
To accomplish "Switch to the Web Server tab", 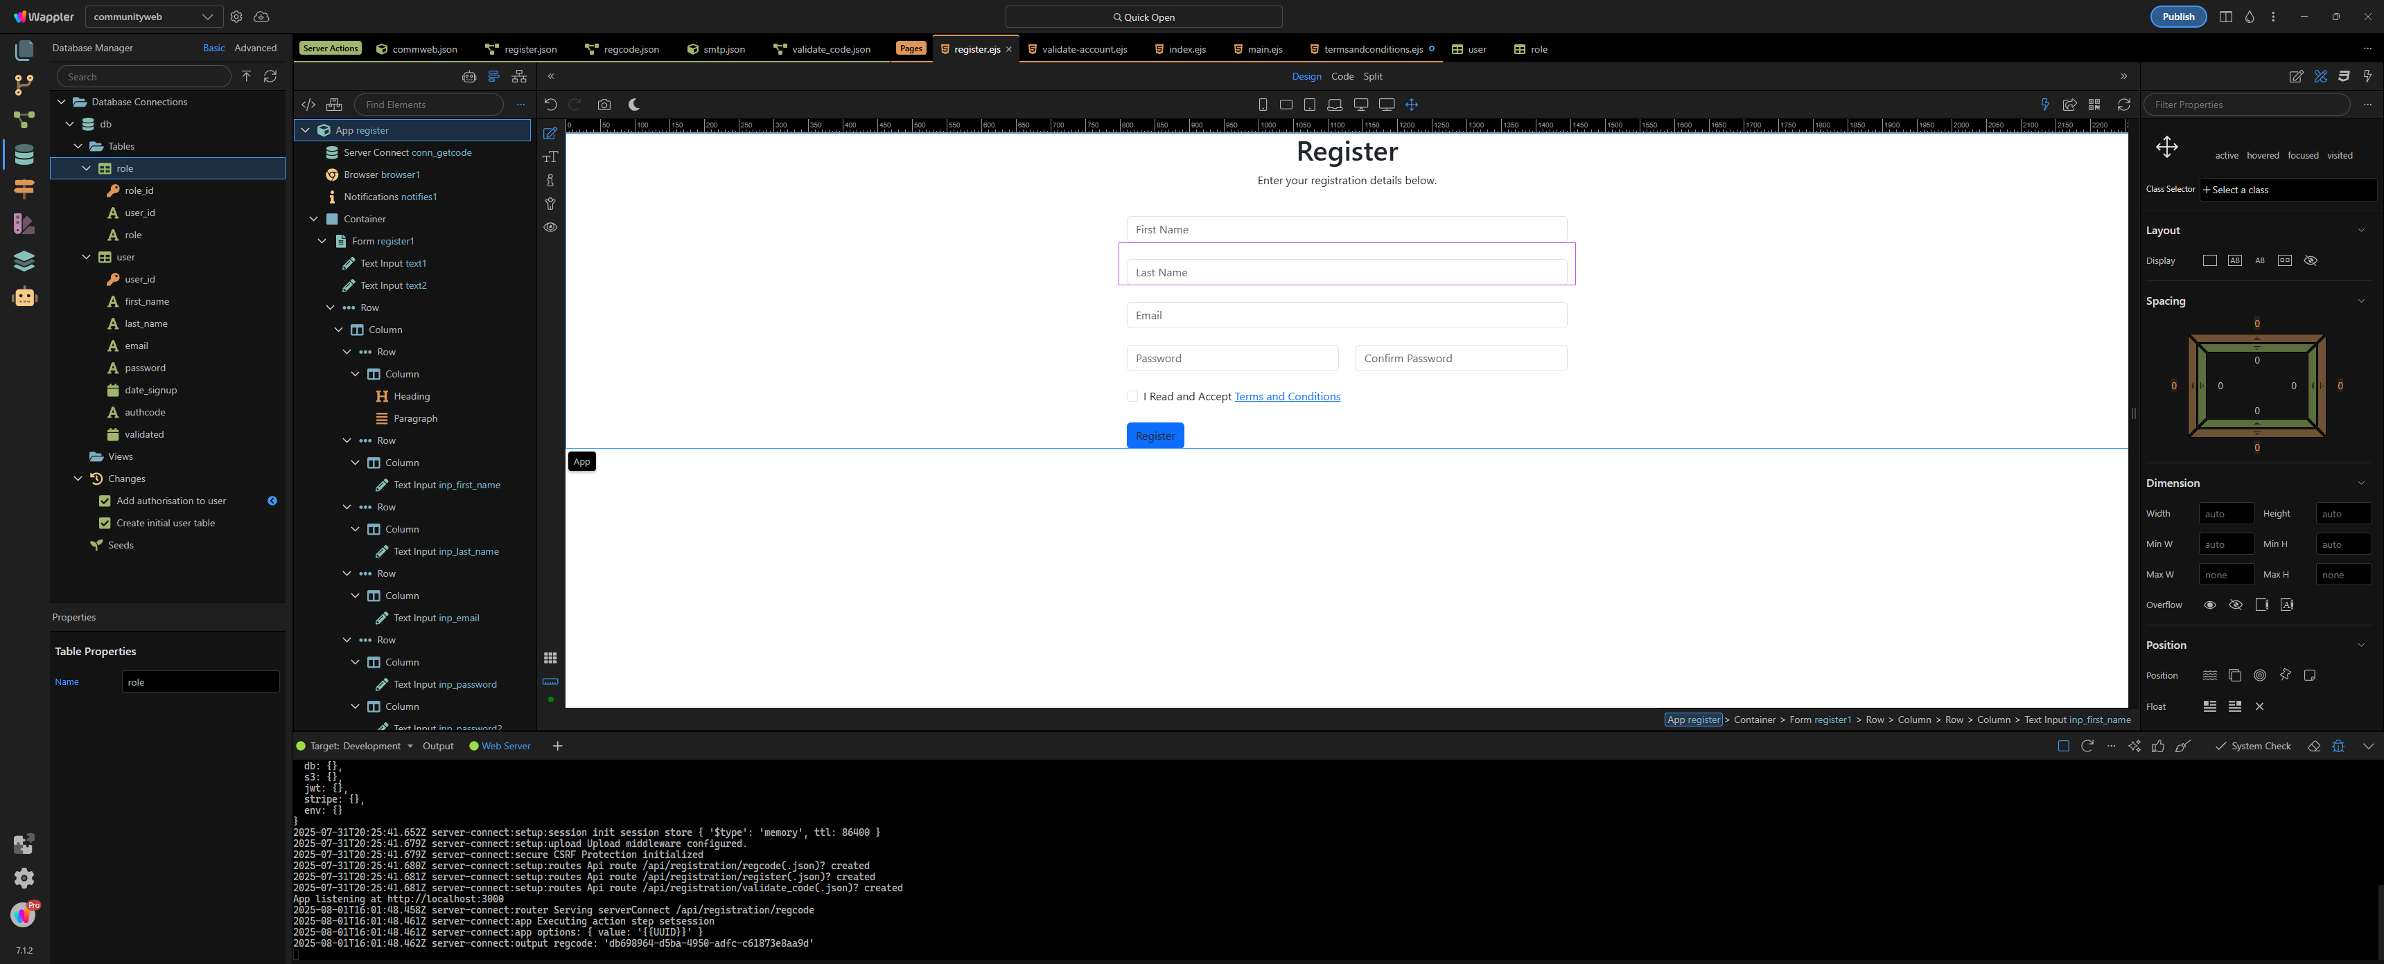I will tap(500, 746).
